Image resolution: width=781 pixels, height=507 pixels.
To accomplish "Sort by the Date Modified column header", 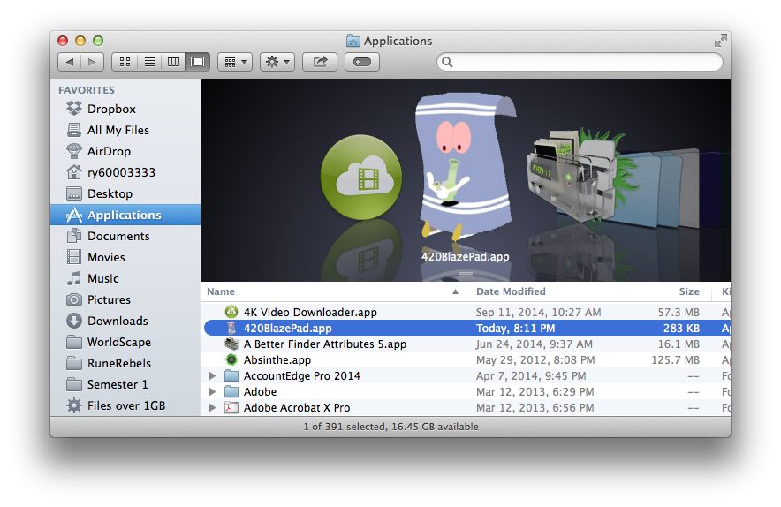I will [546, 291].
